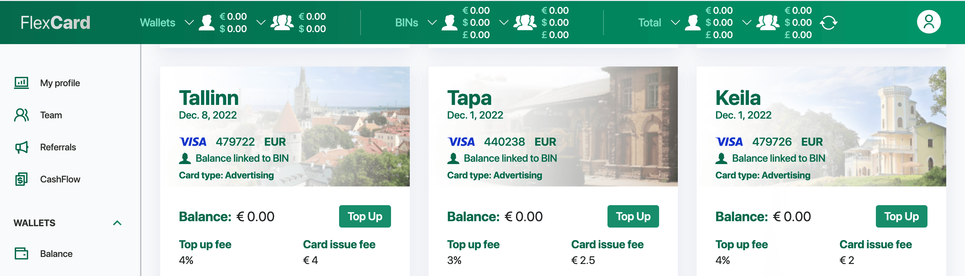Expand the BINs personal balance chevron

[x=432, y=22]
